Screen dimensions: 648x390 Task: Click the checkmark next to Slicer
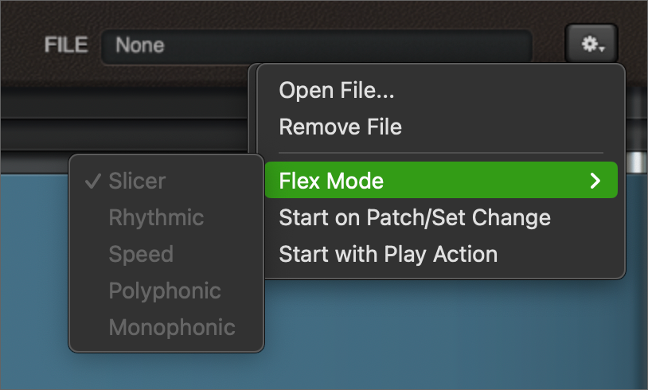click(x=93, y=181)
